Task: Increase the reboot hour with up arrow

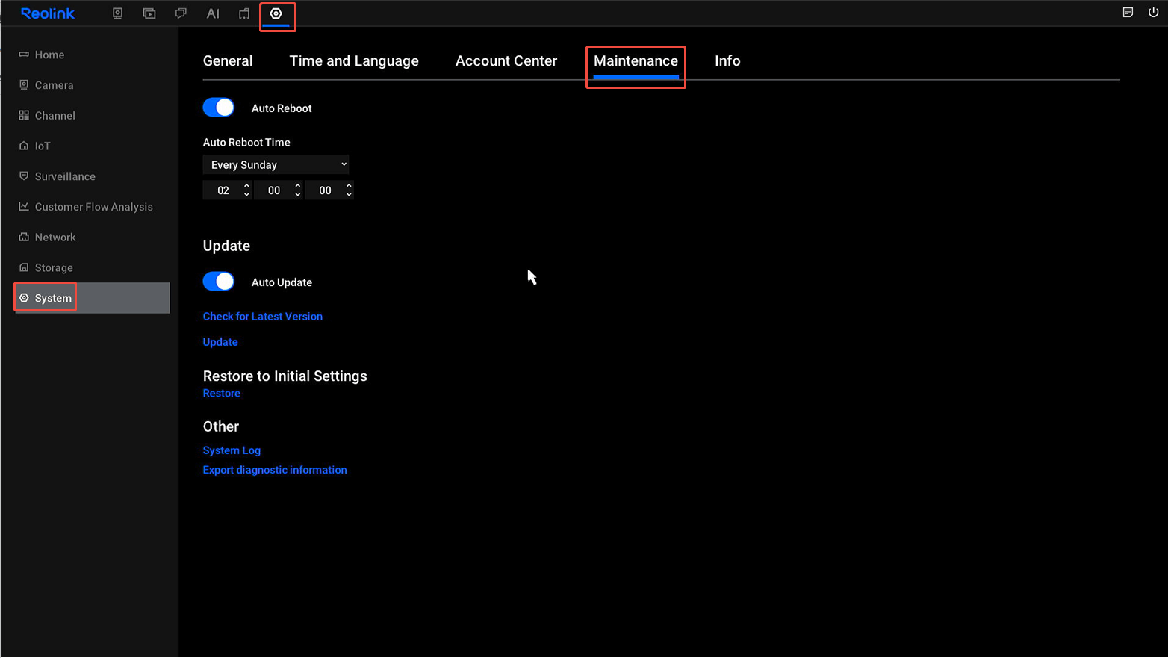Action: (x=246, y=185)
